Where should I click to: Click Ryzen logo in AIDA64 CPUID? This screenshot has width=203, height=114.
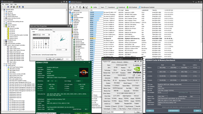[x=84, y=72]
